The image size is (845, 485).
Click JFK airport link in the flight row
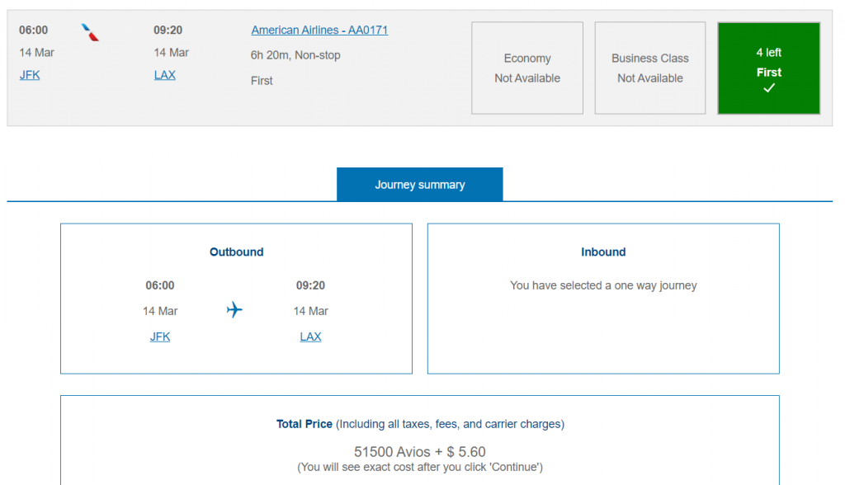[x=30, y=74]
